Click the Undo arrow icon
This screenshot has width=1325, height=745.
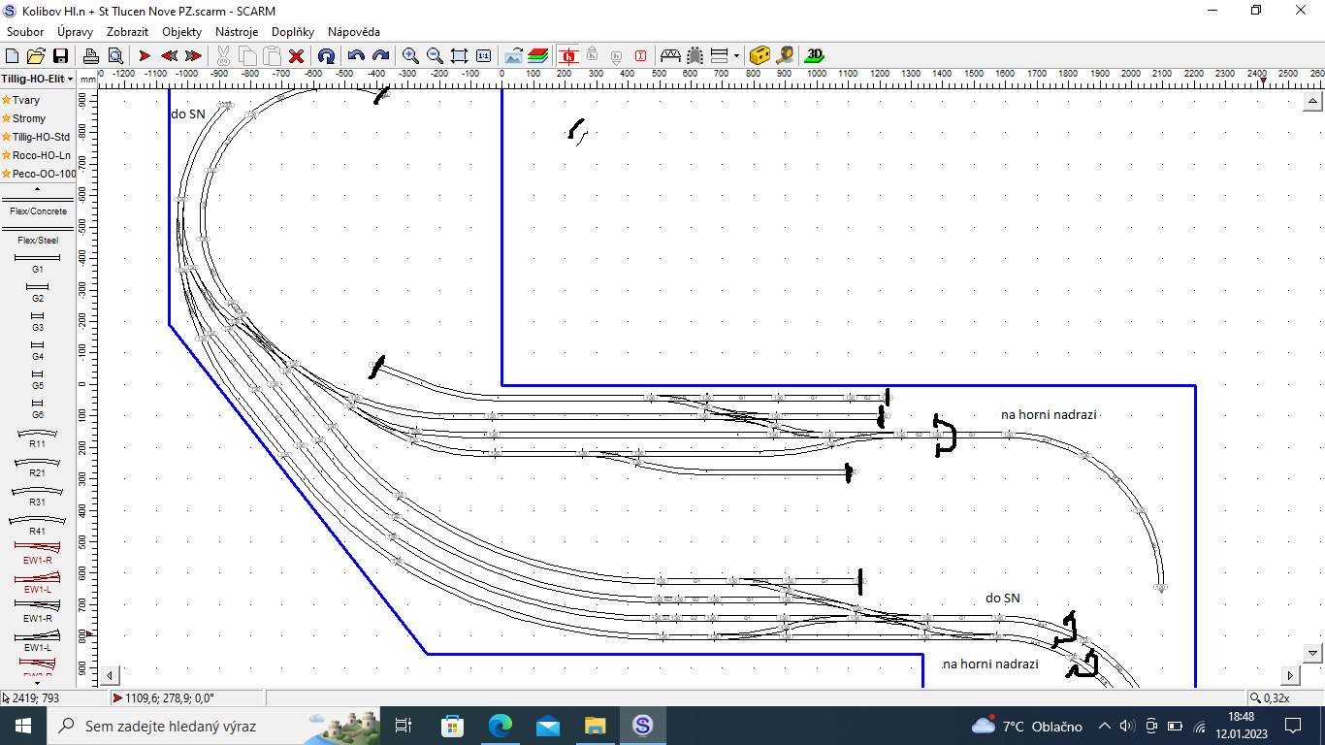[356, 56]
